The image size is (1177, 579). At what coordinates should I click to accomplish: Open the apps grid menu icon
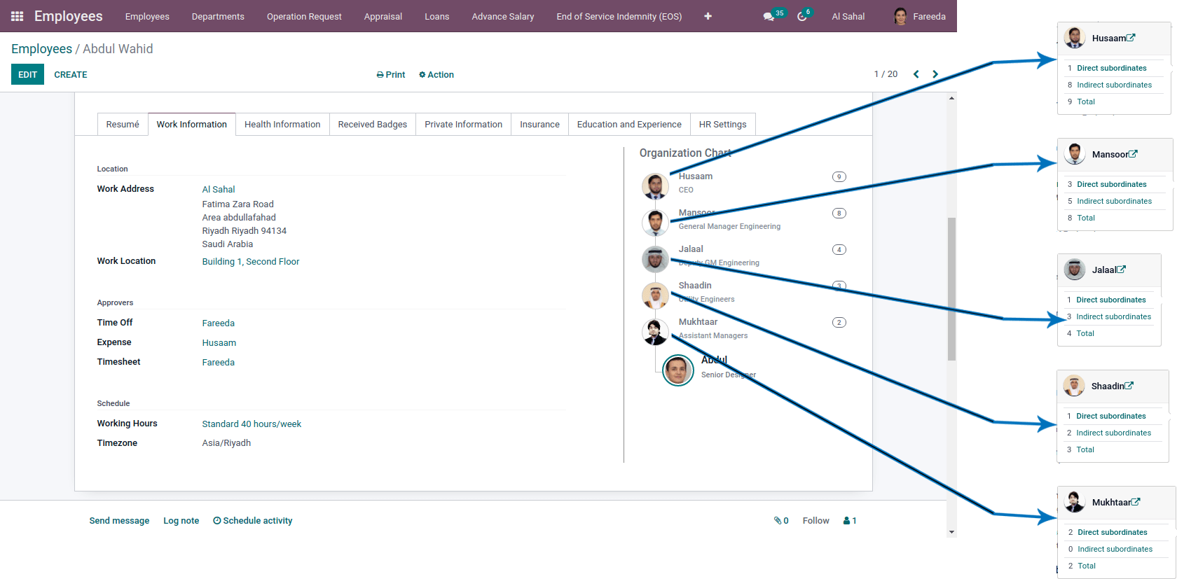coord(18,16)
